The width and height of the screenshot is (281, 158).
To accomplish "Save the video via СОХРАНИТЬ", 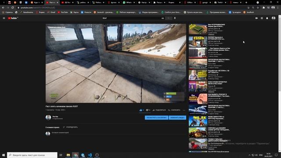I will click(x=174, y=110).
